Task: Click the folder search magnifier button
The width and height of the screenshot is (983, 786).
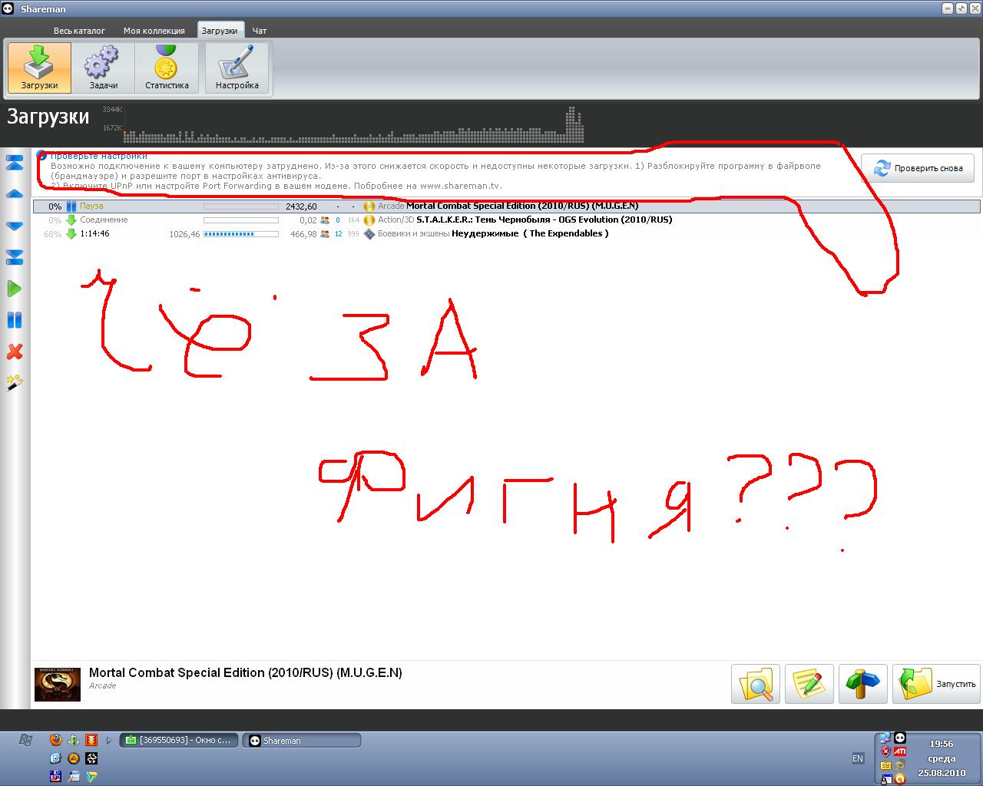Action: pyautogui.click(x=756, y=684)
